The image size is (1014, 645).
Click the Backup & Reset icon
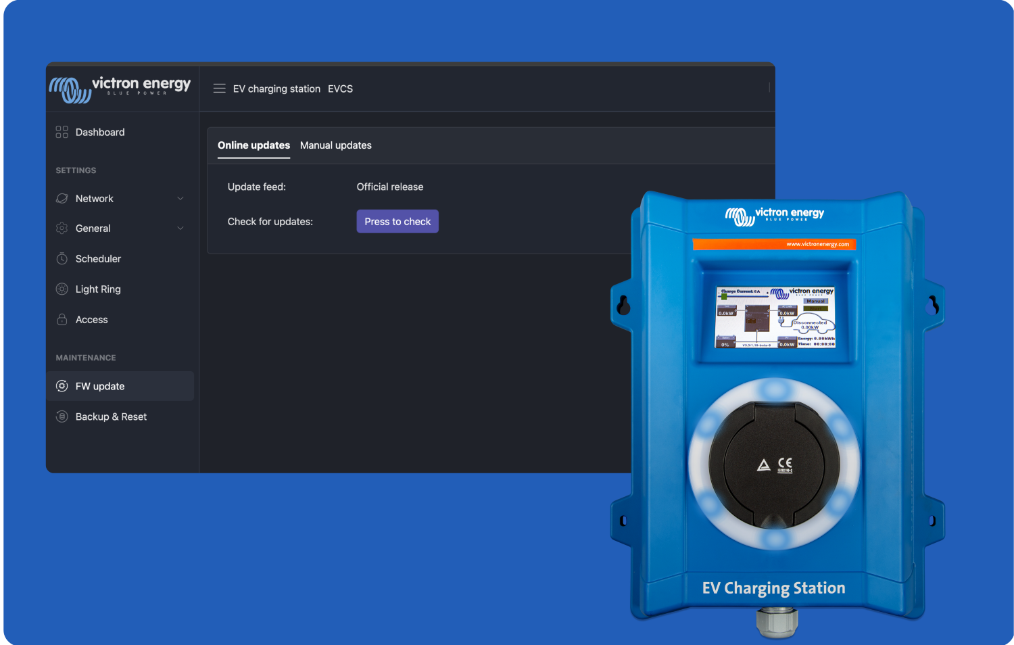click(62, 416)
